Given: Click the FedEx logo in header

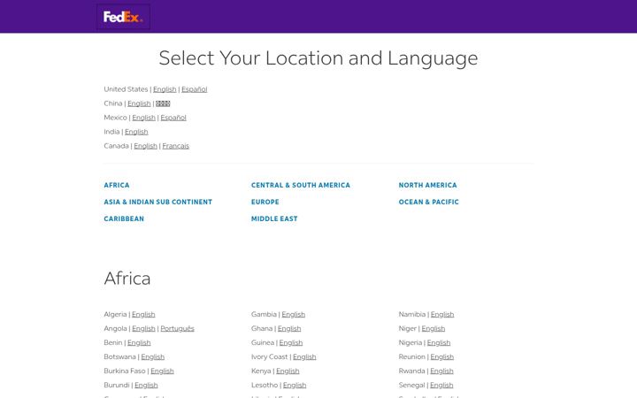Looking at the screenshot, I should 123,17.
